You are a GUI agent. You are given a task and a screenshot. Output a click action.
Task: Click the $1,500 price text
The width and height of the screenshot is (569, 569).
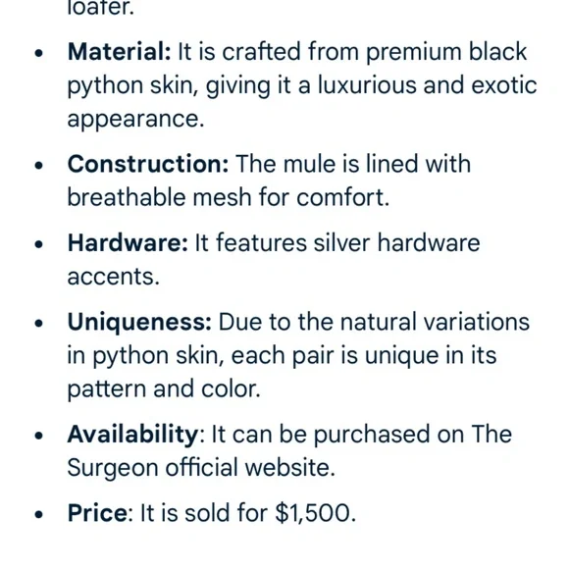pyautogui.click(x=313, y=513)
